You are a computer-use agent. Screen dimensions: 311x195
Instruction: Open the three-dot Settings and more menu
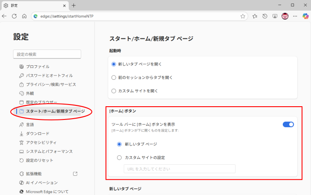point(295,16)
